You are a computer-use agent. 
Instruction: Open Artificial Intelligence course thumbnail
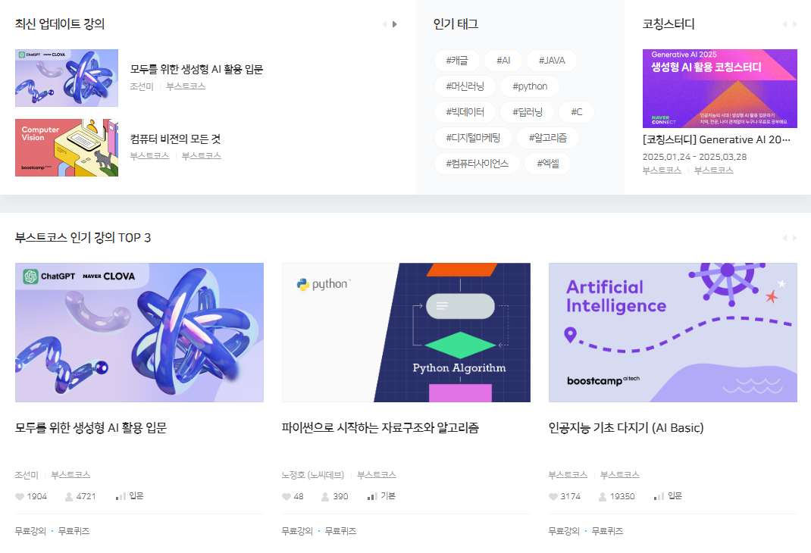tap(673, 333)
